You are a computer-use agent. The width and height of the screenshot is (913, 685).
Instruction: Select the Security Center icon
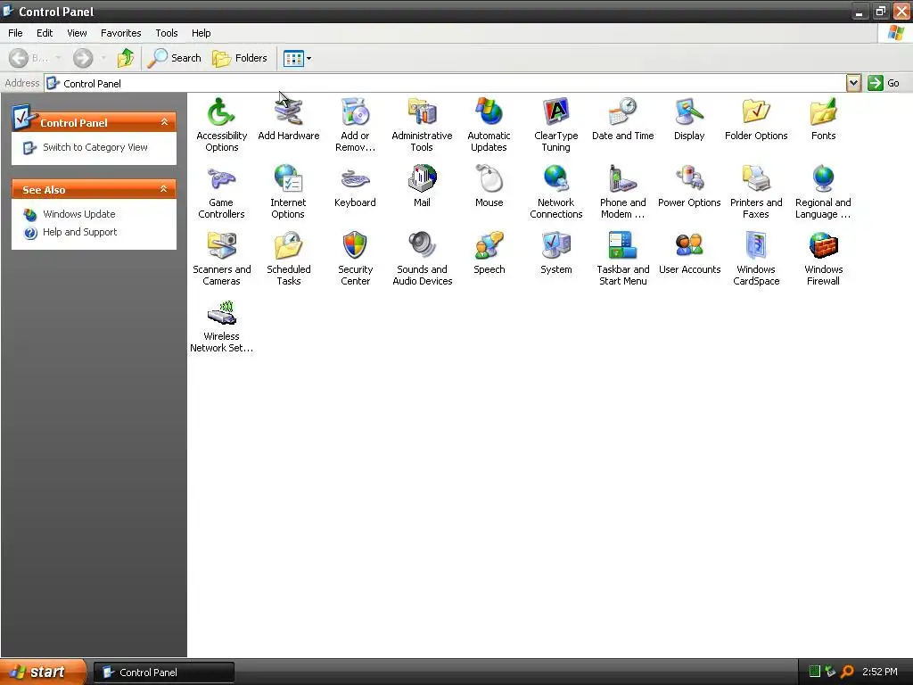[355, 246]
